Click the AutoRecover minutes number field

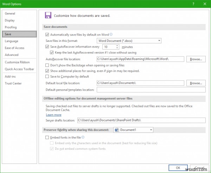pyautogui.click(x=109, y=47)
